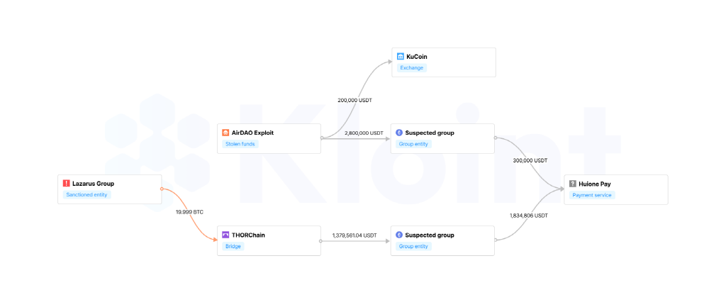This screenshot has width=709, height=295.
Task: Click the blue KuCoin exchange icon
Action: 400,57
